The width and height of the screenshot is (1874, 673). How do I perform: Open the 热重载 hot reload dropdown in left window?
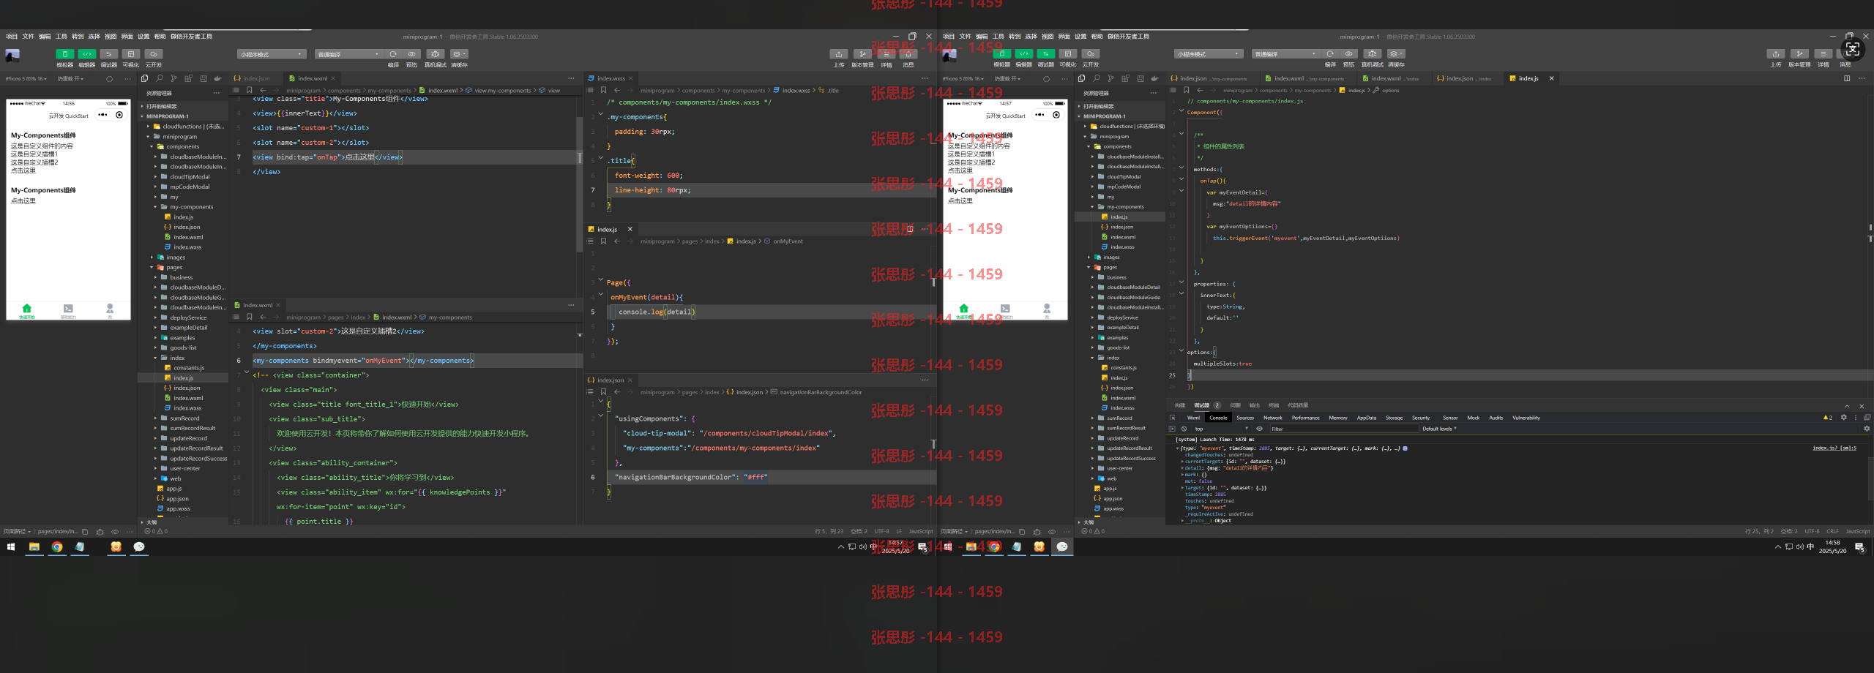pyautogui.click(x=71, y=79)
